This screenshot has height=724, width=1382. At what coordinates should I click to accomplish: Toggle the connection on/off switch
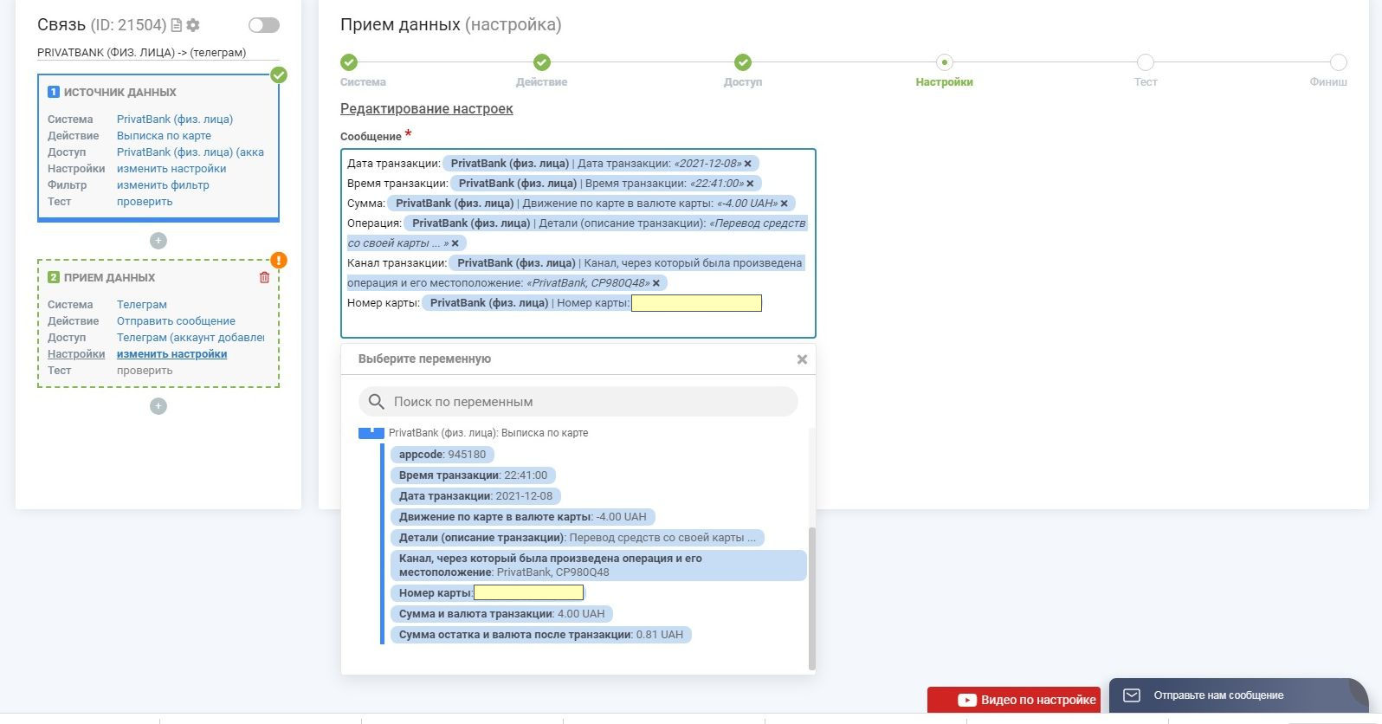pyautogui.click(x=263, y=25)
